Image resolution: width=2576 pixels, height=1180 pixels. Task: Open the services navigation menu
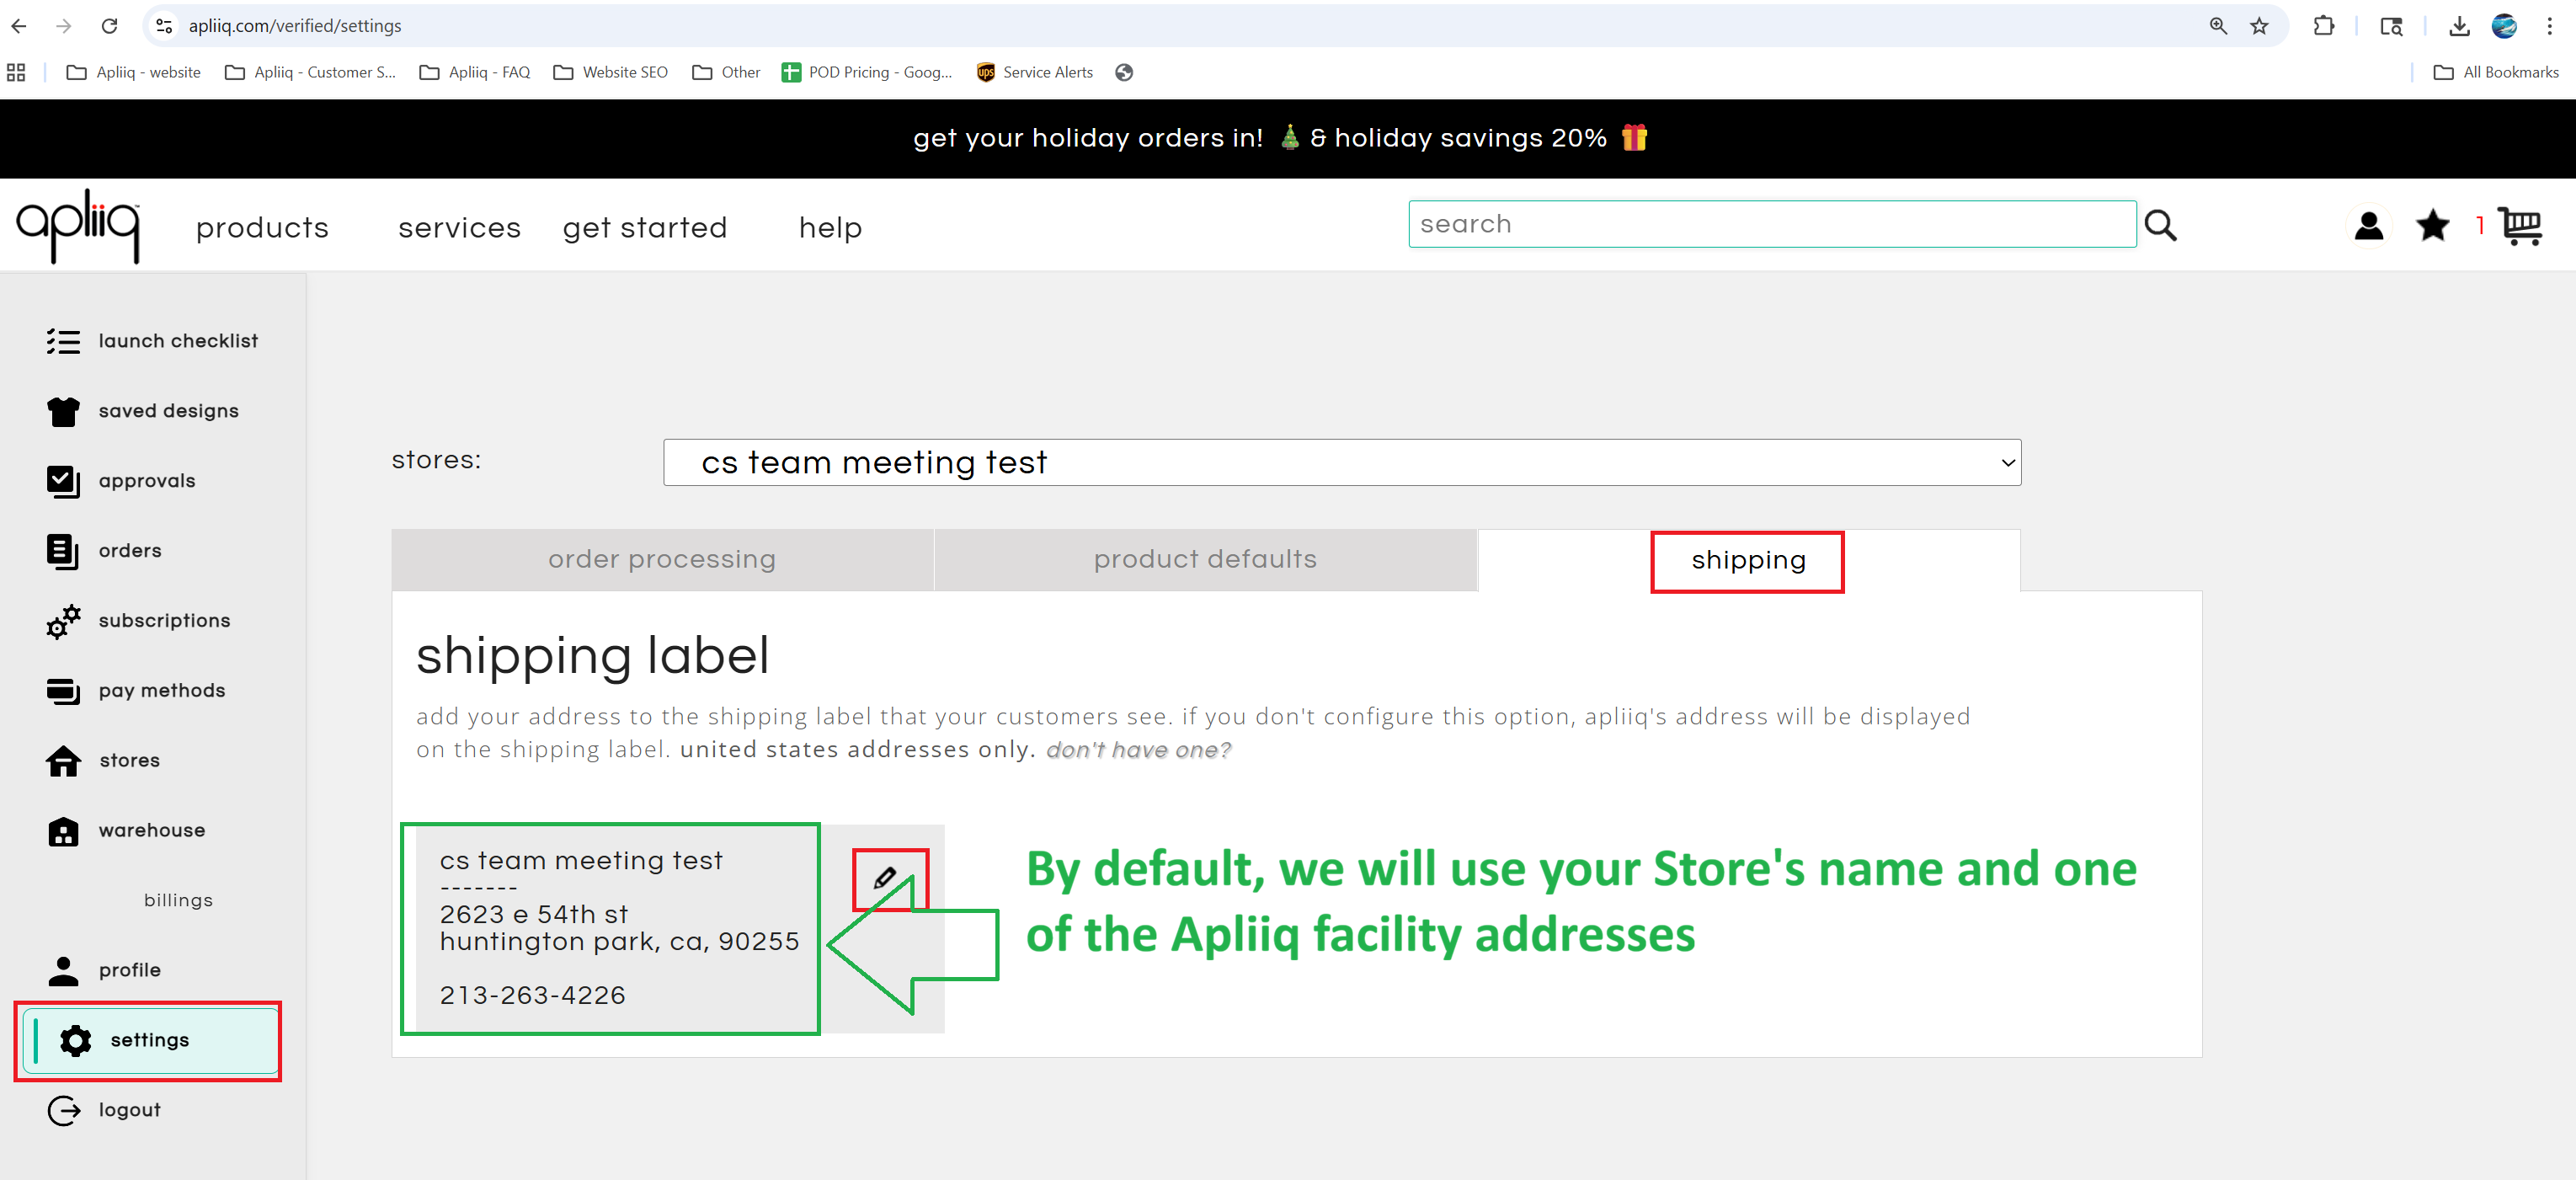coord(459,228)
